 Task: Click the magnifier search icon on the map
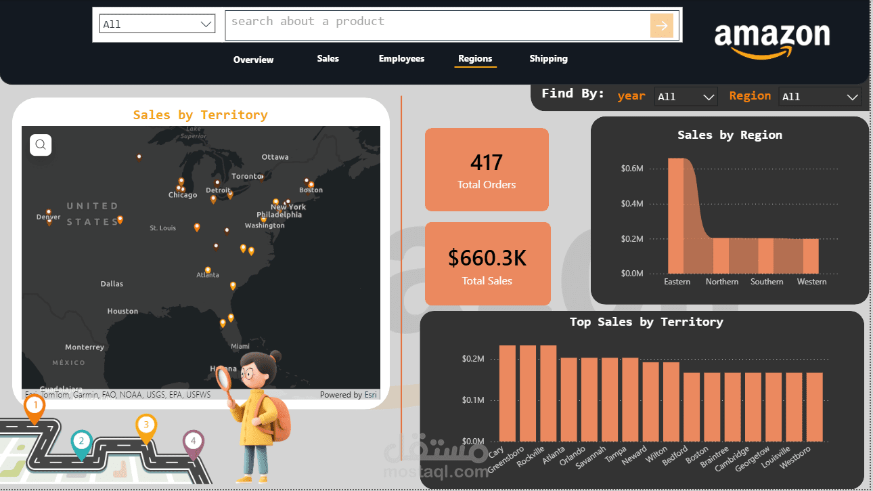(40, 144)
